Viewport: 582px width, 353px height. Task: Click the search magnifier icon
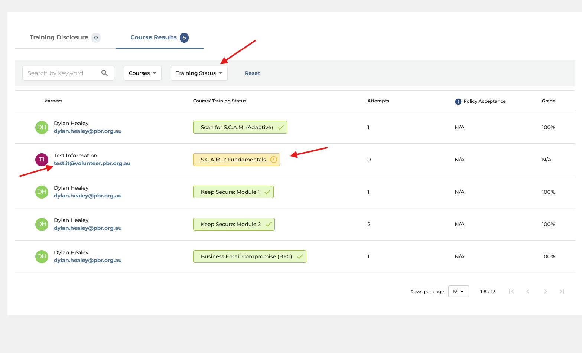[105, 73]
